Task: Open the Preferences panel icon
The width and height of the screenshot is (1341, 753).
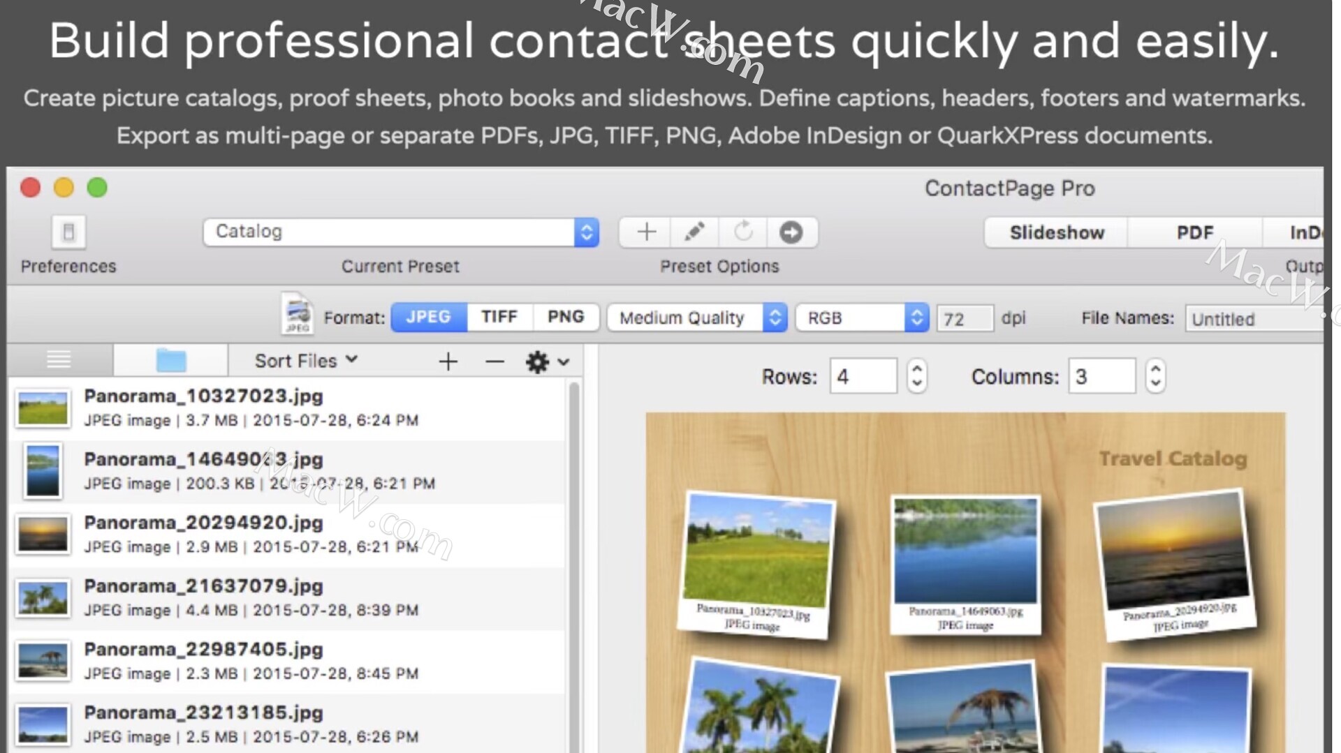Action: tap(68, 232)
